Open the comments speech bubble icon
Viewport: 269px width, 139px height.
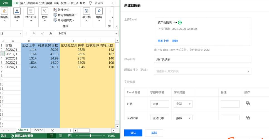(x=114, y=3)
